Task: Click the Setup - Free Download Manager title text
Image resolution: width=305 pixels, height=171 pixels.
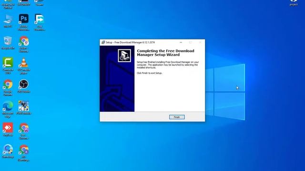Action: (x=130, y=42)
